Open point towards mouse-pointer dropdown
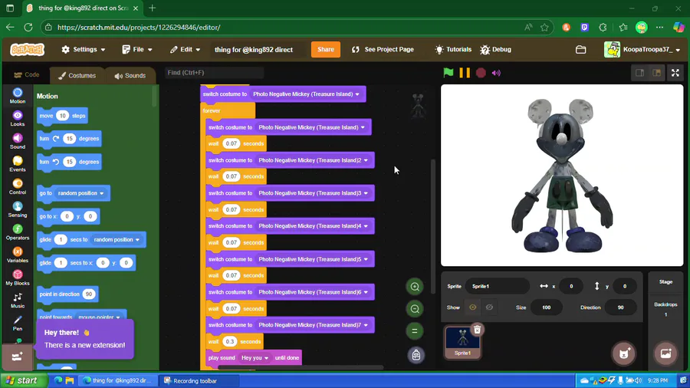 coord(99,317)
